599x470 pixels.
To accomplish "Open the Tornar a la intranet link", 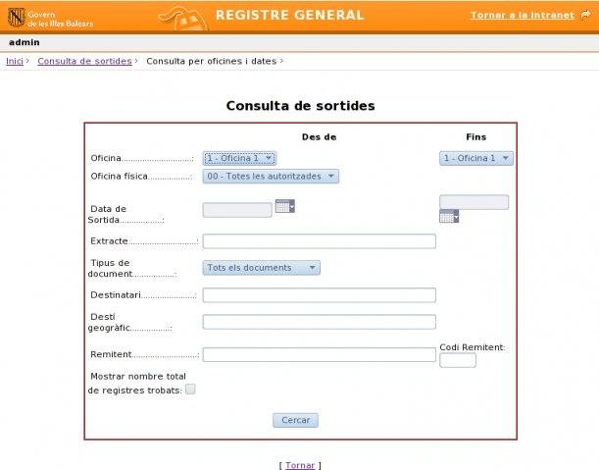I will point(523,16).
